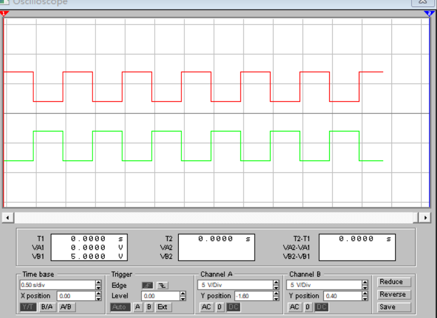Set Channel A coupling to AC
This screenshot has width=437, height=318.
click(207, 307)
